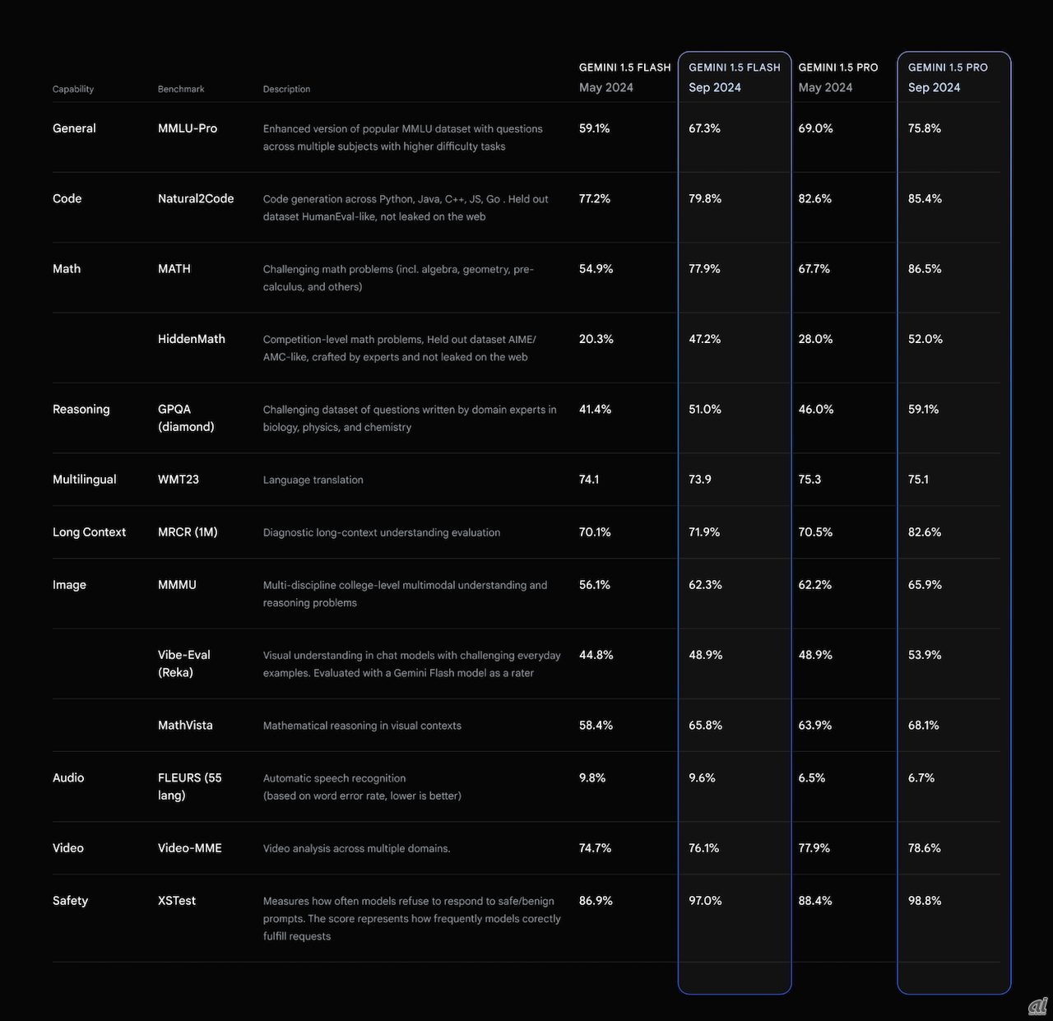The height and width of the screenshot is (1021, 1053).
Task: Click the General capability label
Action: click(x=74, y=128)
